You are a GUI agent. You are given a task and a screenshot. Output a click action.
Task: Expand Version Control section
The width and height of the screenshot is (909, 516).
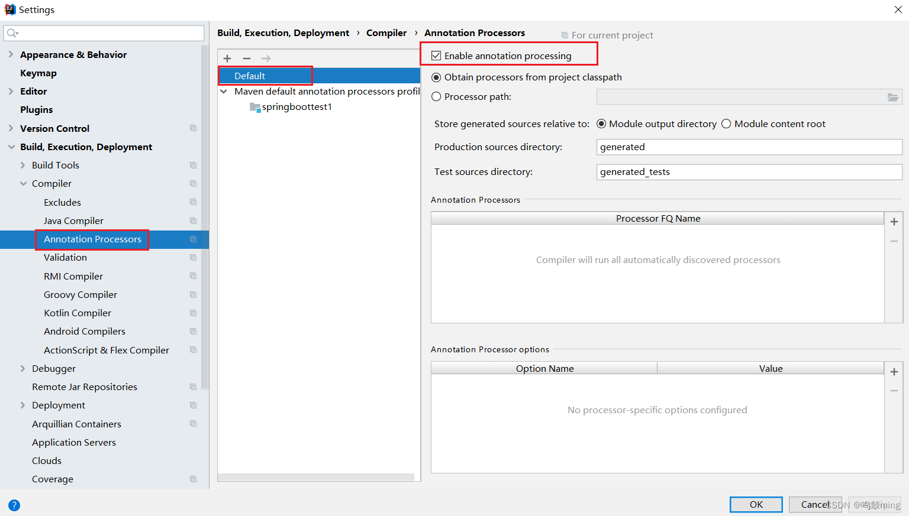point(11,128)
